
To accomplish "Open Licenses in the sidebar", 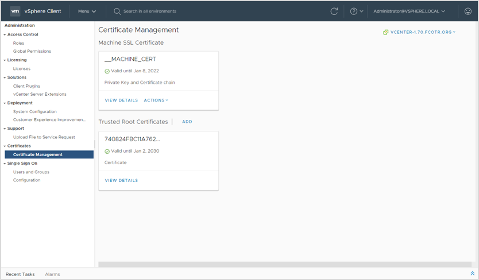I will pyautogui.click(x=22, y=69).
